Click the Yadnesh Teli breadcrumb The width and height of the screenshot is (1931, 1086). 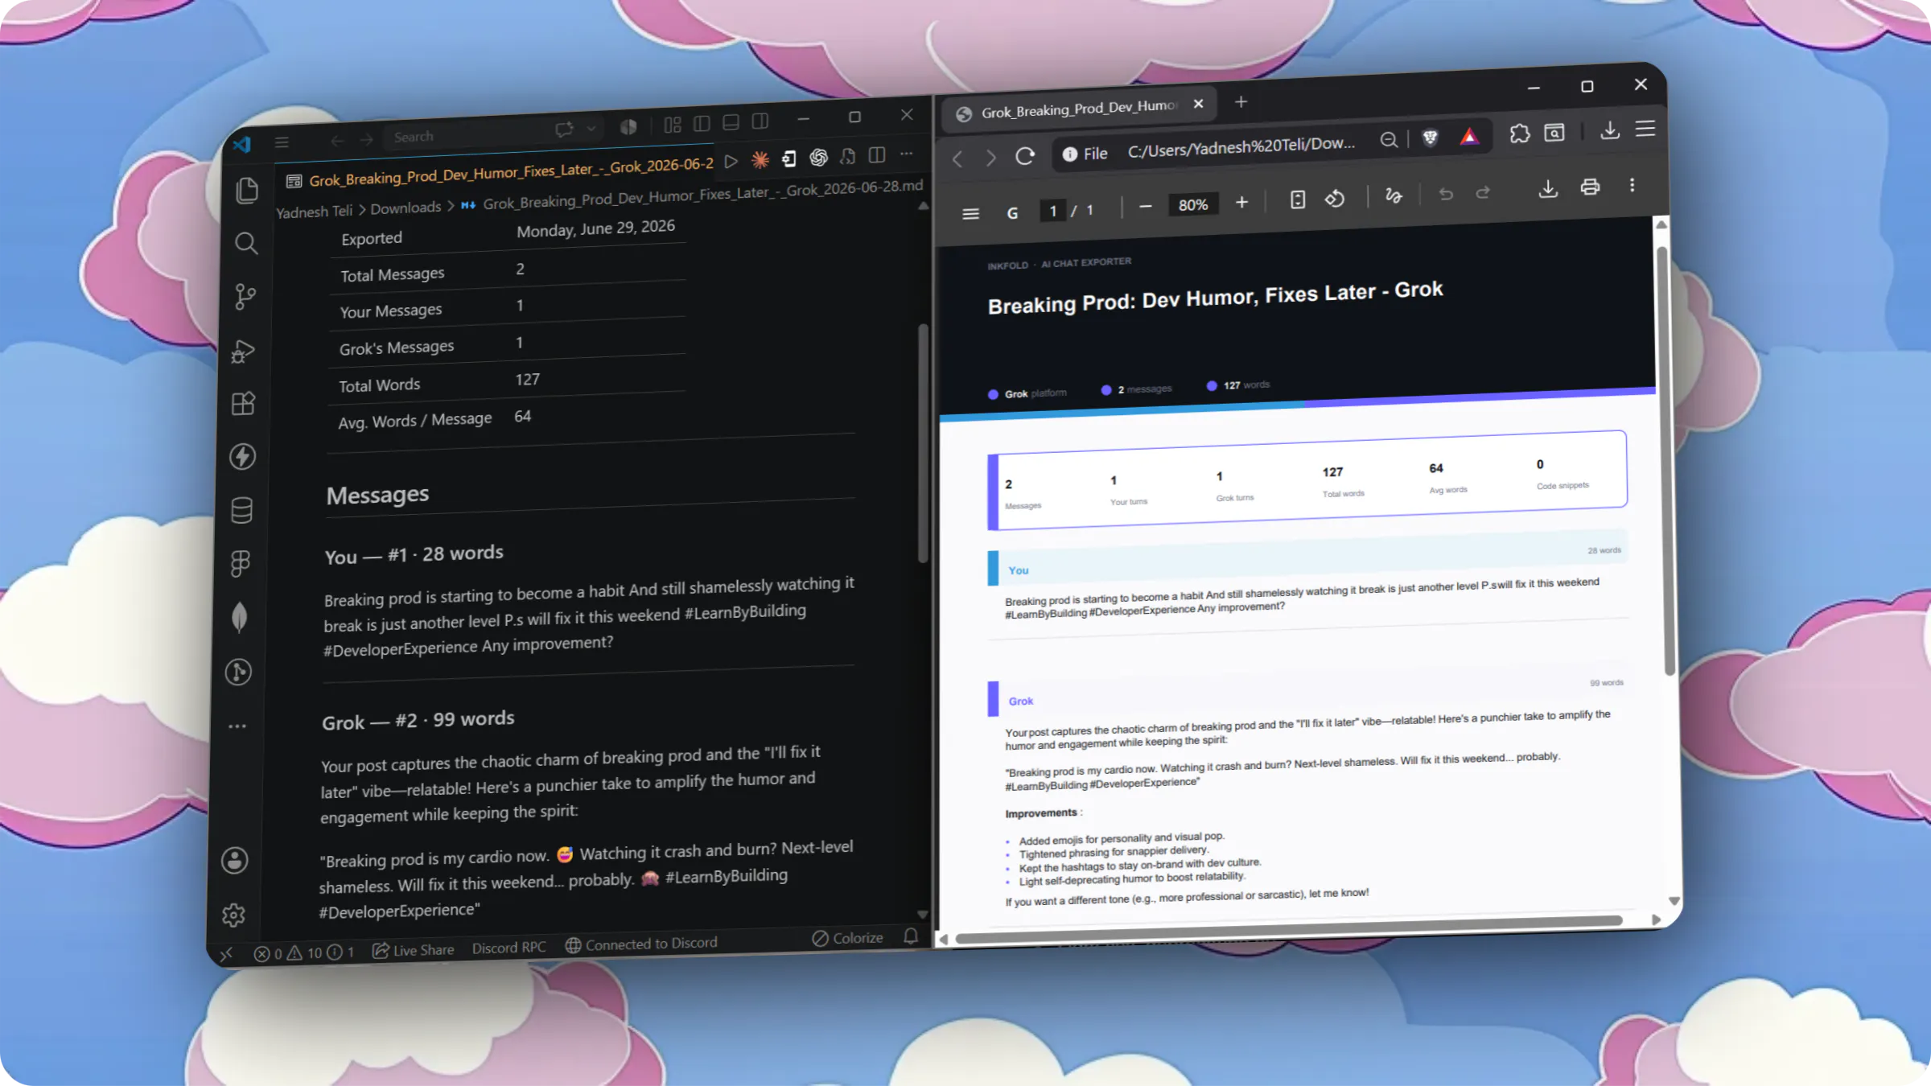[x=315, y=212]
